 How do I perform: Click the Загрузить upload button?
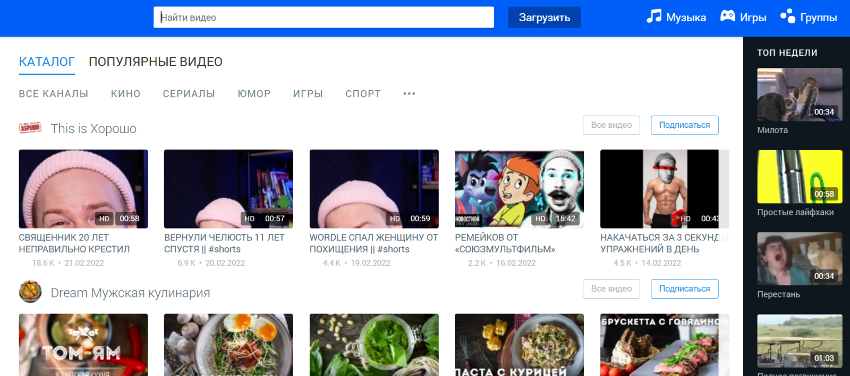(x=544, y=18)
